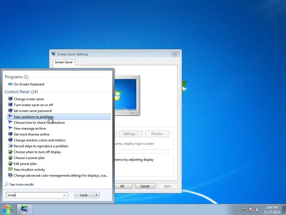
Task: Click icon beside Change advanced color management settings
Action: [10, 175]
